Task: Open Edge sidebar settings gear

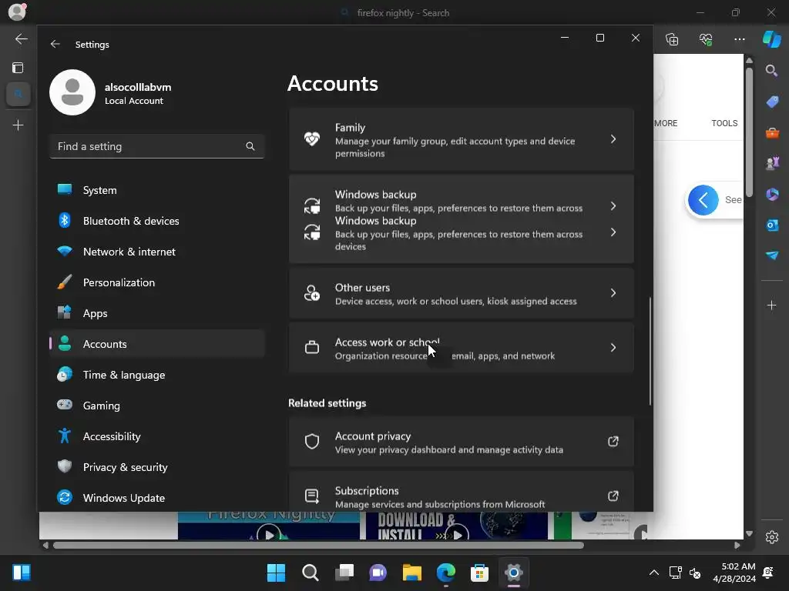Action: pos(772,537)
